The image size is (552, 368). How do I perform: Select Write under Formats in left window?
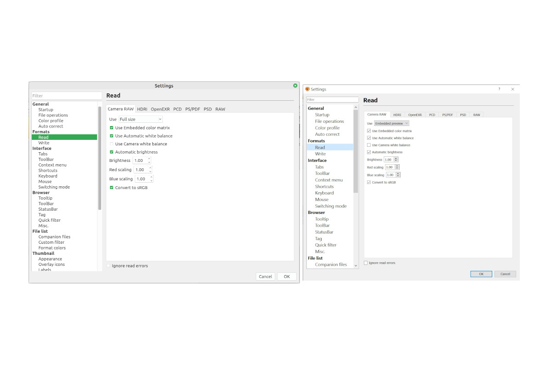pyautogui.click(x=44, y=143)
